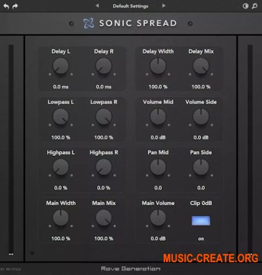Image resolution: width=262 pixels, height=275 pixels.
Task: Click the Pan Mid knob
Action: (158, 167)
